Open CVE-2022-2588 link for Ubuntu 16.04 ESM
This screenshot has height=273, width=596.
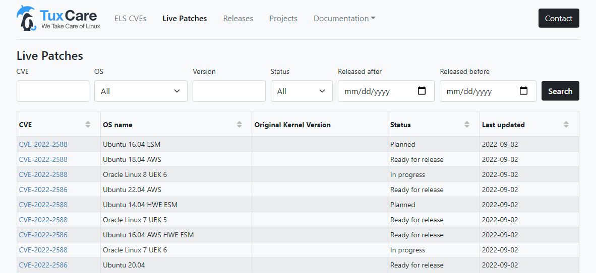43,144
